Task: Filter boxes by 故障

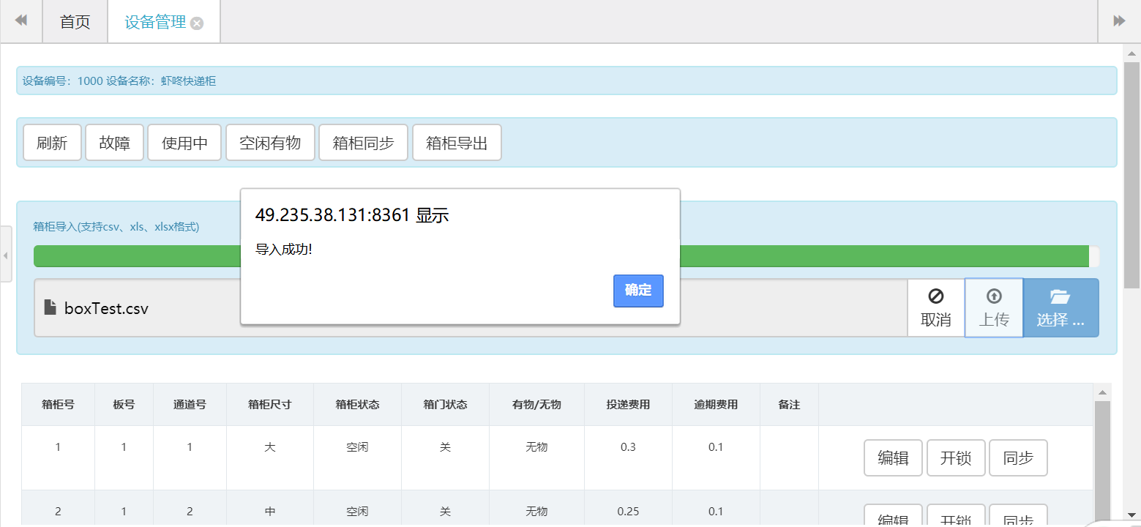Action: point(115,143)
